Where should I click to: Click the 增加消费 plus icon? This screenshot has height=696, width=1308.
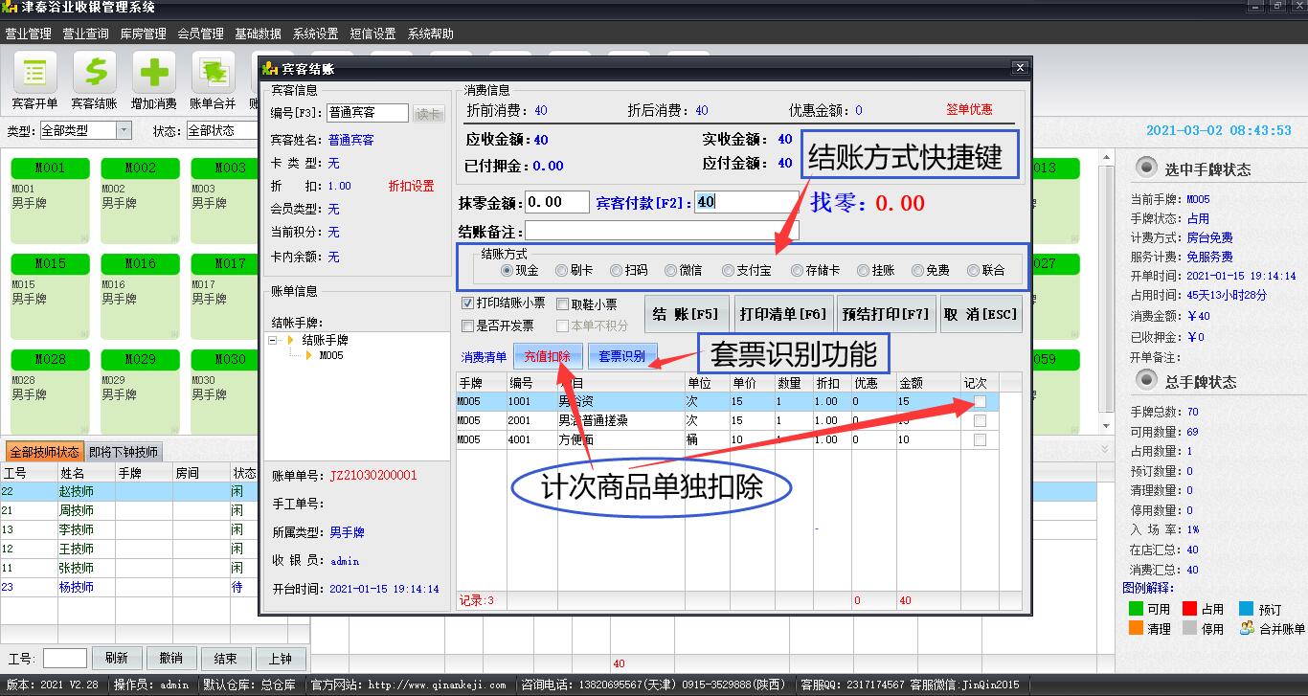point(153,75)
